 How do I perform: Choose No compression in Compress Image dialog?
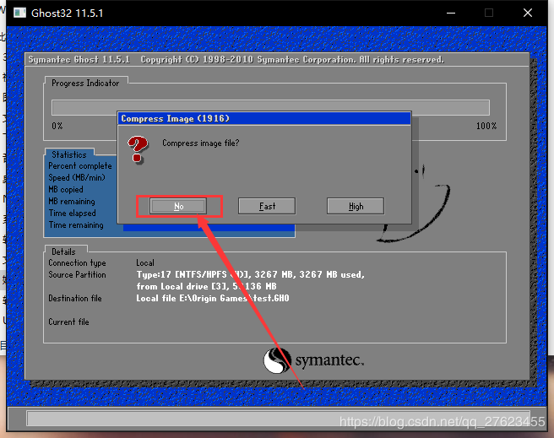tap(178, 206)
